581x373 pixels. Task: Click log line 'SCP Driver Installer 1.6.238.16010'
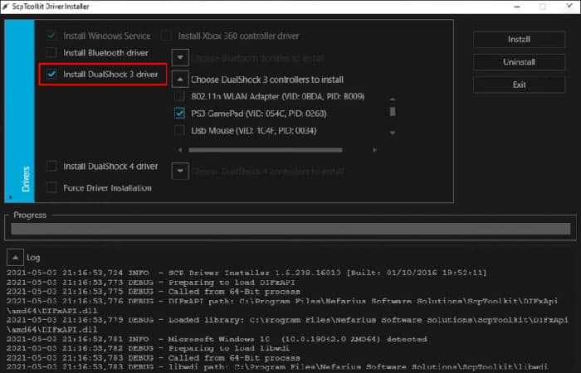(x=247, y=273)
